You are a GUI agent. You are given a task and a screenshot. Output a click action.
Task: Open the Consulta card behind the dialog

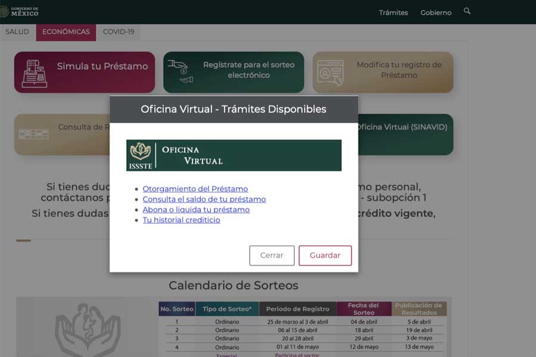pos(62,134)
